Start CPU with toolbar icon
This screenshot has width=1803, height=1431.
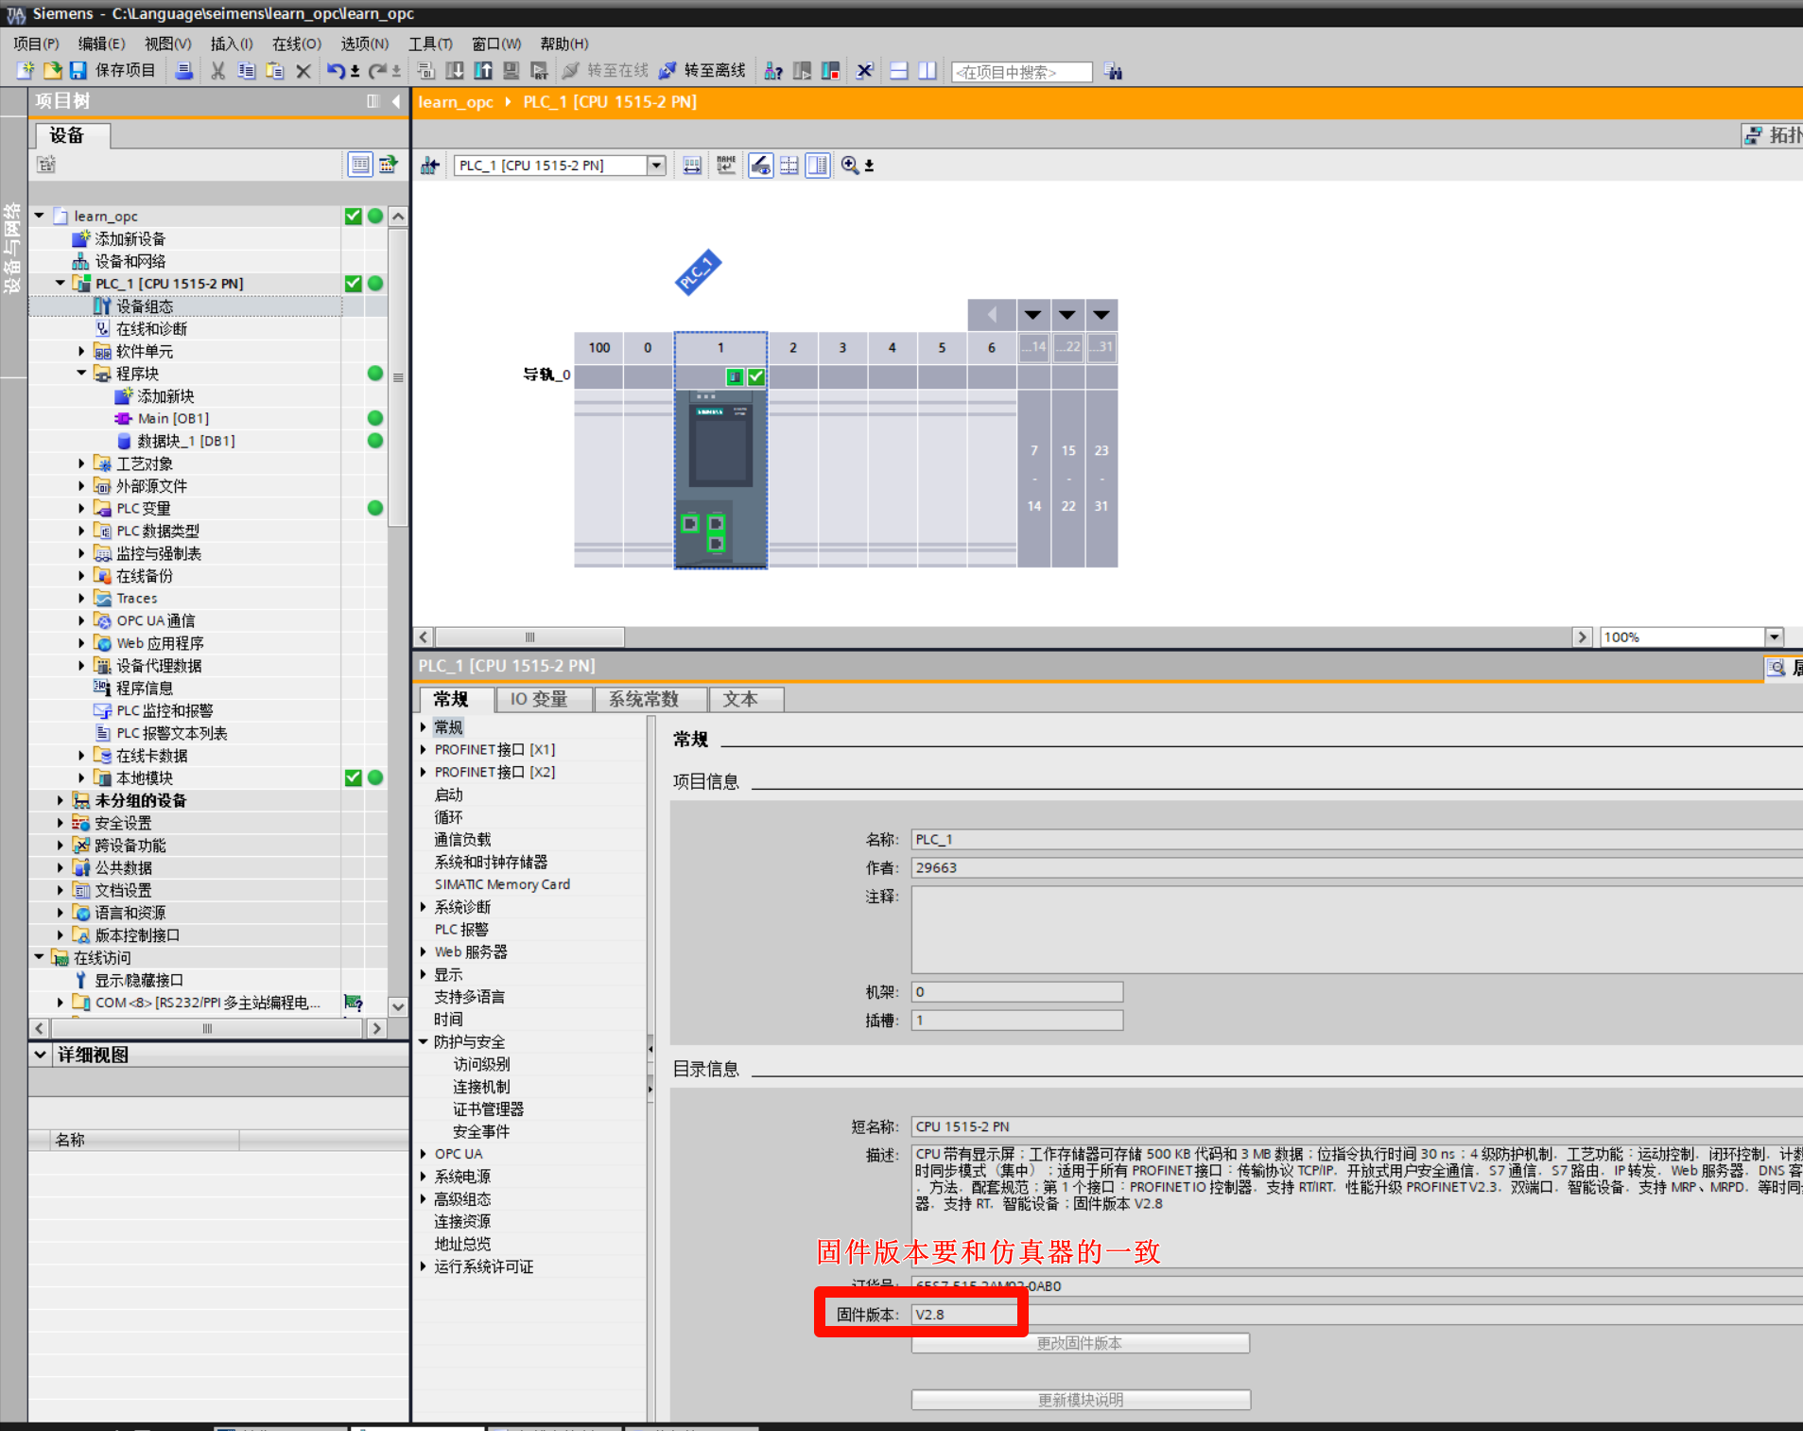pyautogui.click(x=802, y=71)
